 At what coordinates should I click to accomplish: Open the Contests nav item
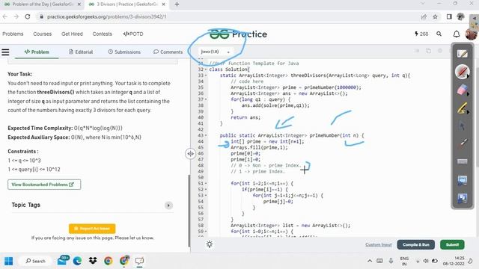(103, 34)
